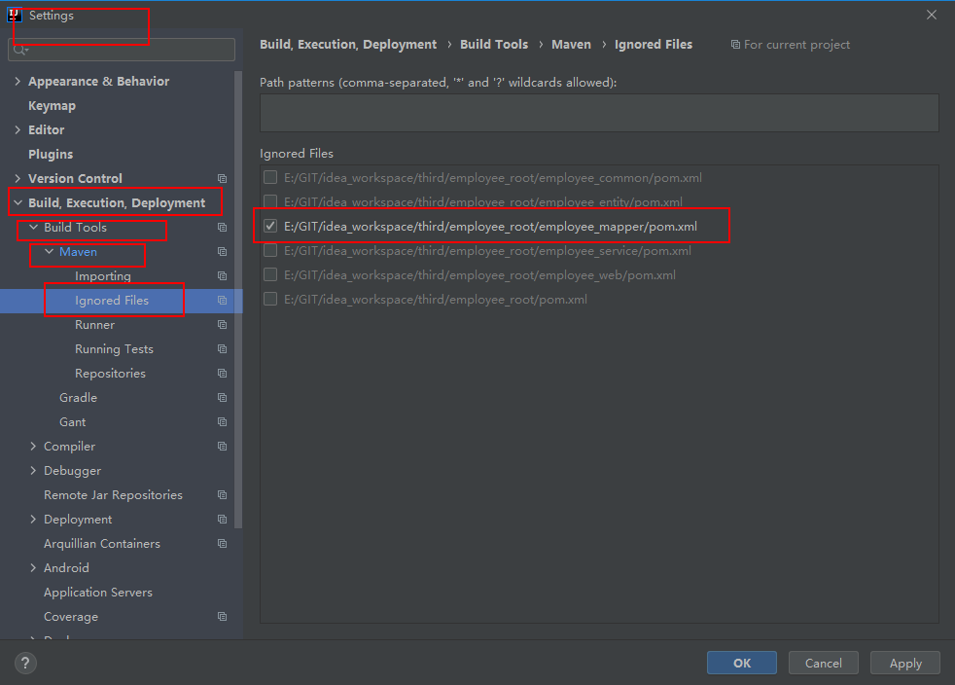Collapse the Build Tools node

pos(33,228)
